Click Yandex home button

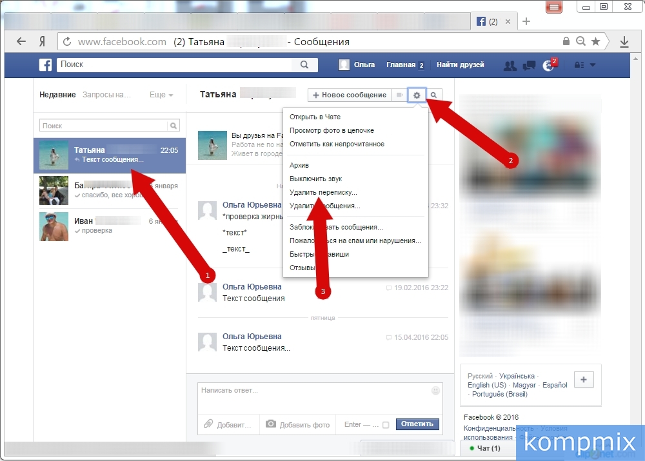click(x=42, y=41)
